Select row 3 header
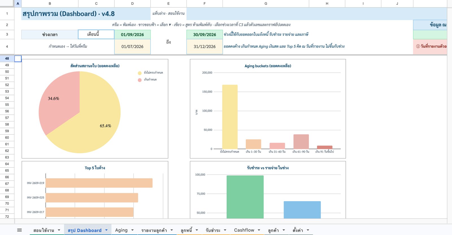 coord(7,34)
